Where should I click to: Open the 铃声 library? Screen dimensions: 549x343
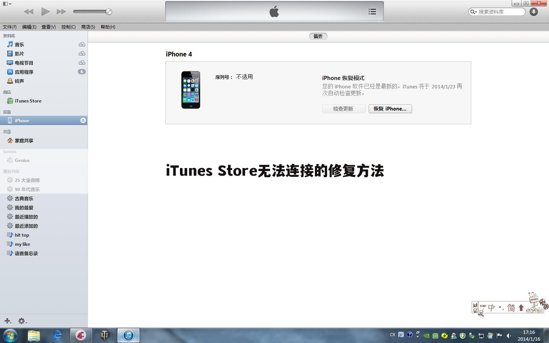pyautogui.click(x=19, y=81)
